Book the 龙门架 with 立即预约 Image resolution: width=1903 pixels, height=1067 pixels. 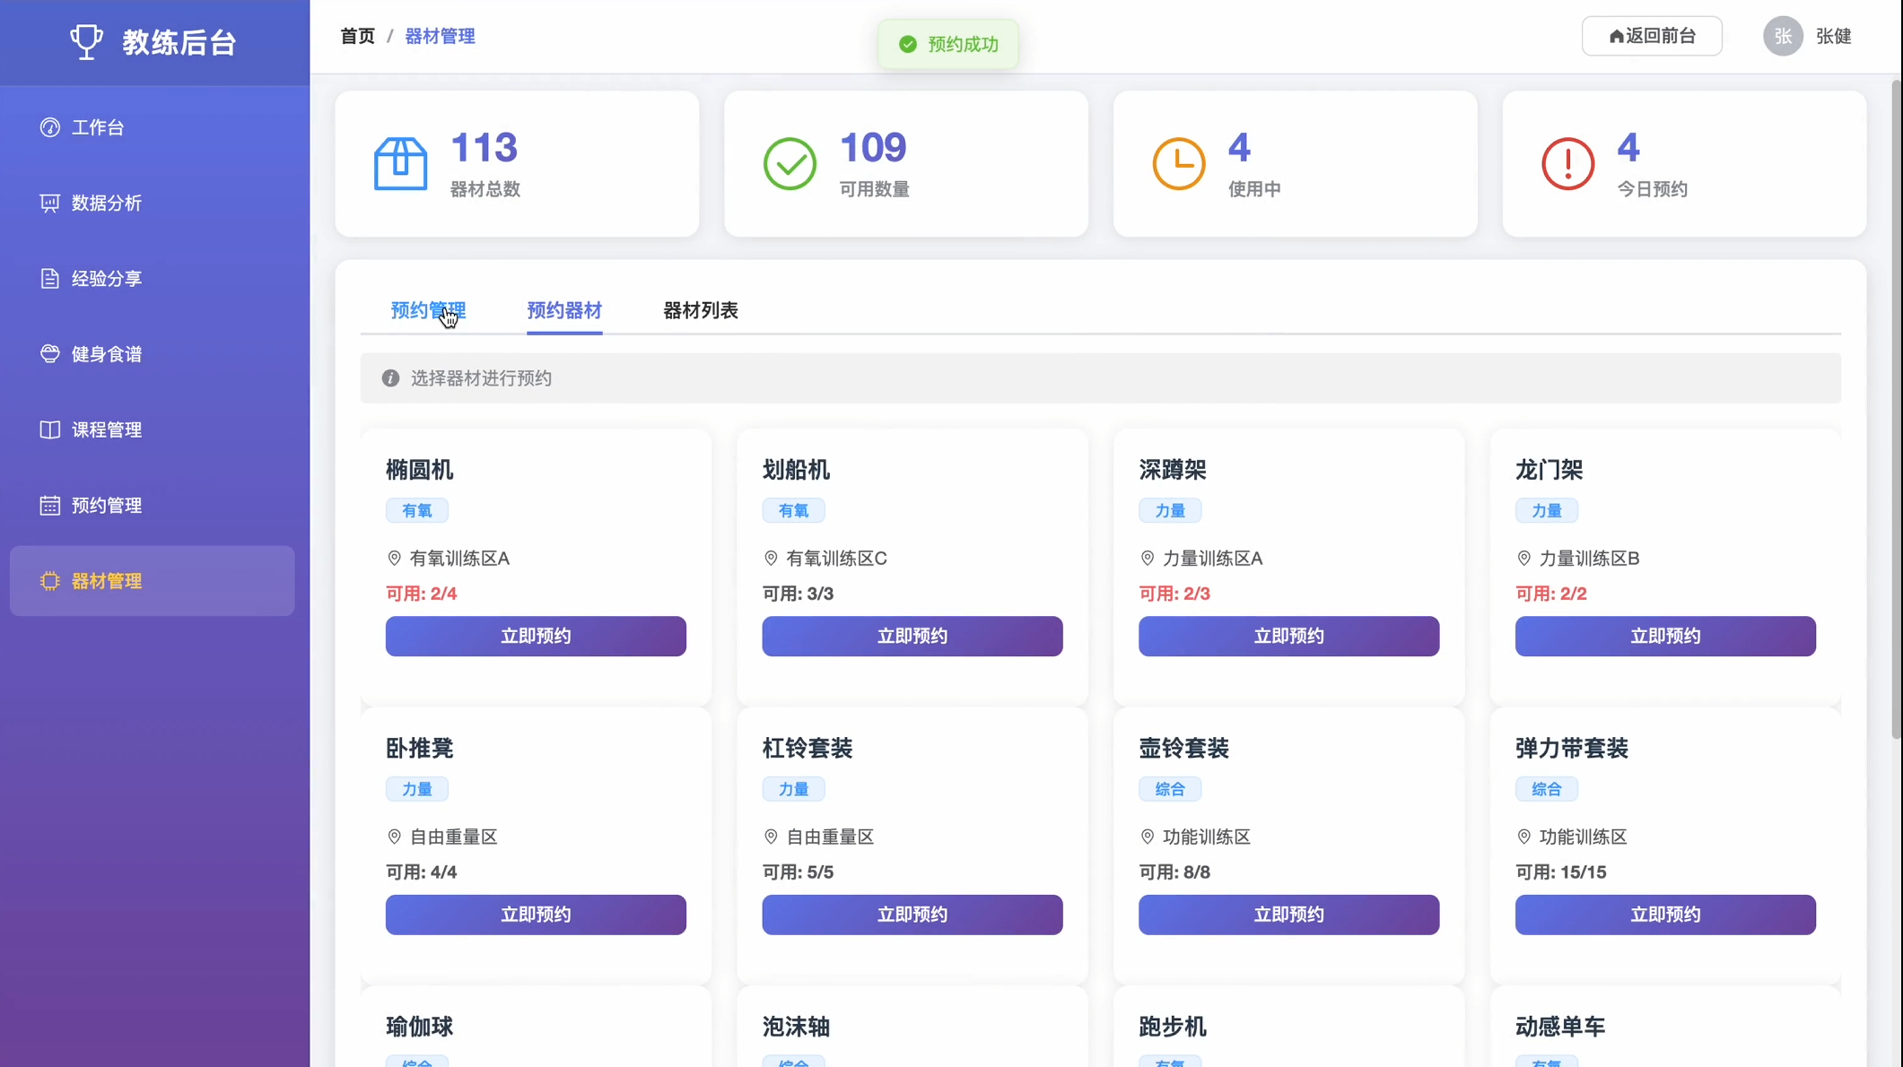(x=1664, y=636)
